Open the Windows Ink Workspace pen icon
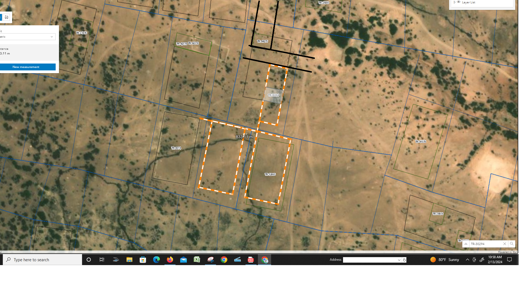Viewport: 529px width, 297px height. pyautogui.click(x=482, y=260)
